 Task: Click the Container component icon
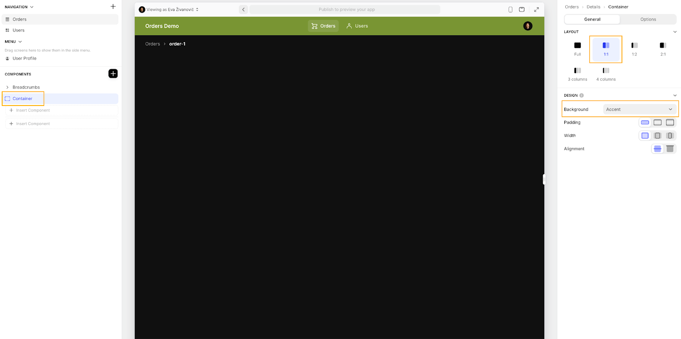click(x=7, y=99)
